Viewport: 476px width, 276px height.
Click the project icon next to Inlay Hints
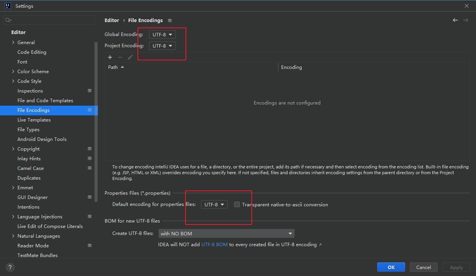(89, 158)
